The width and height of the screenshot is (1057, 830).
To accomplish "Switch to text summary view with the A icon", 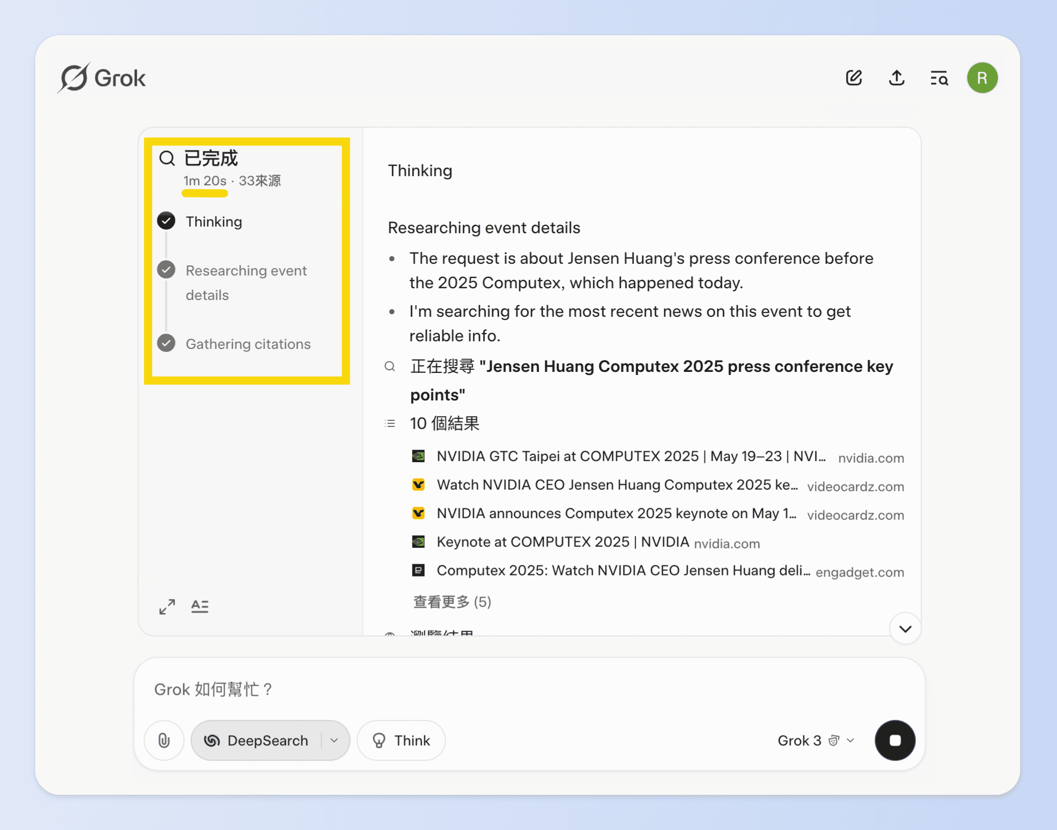I will tap(200, 606).
